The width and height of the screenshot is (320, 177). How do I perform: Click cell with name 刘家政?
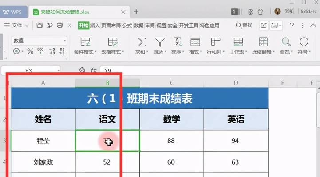pos(43,162)
